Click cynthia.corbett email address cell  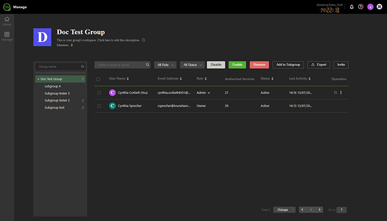(174, 93)
